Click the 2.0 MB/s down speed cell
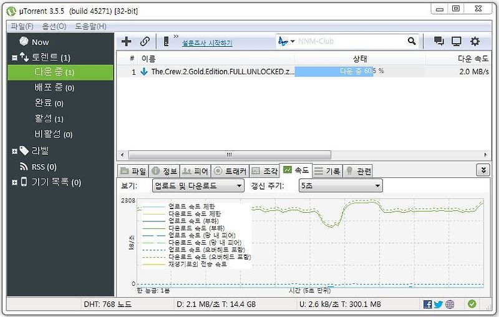This screenshot has height=317, width=499. 474,72
